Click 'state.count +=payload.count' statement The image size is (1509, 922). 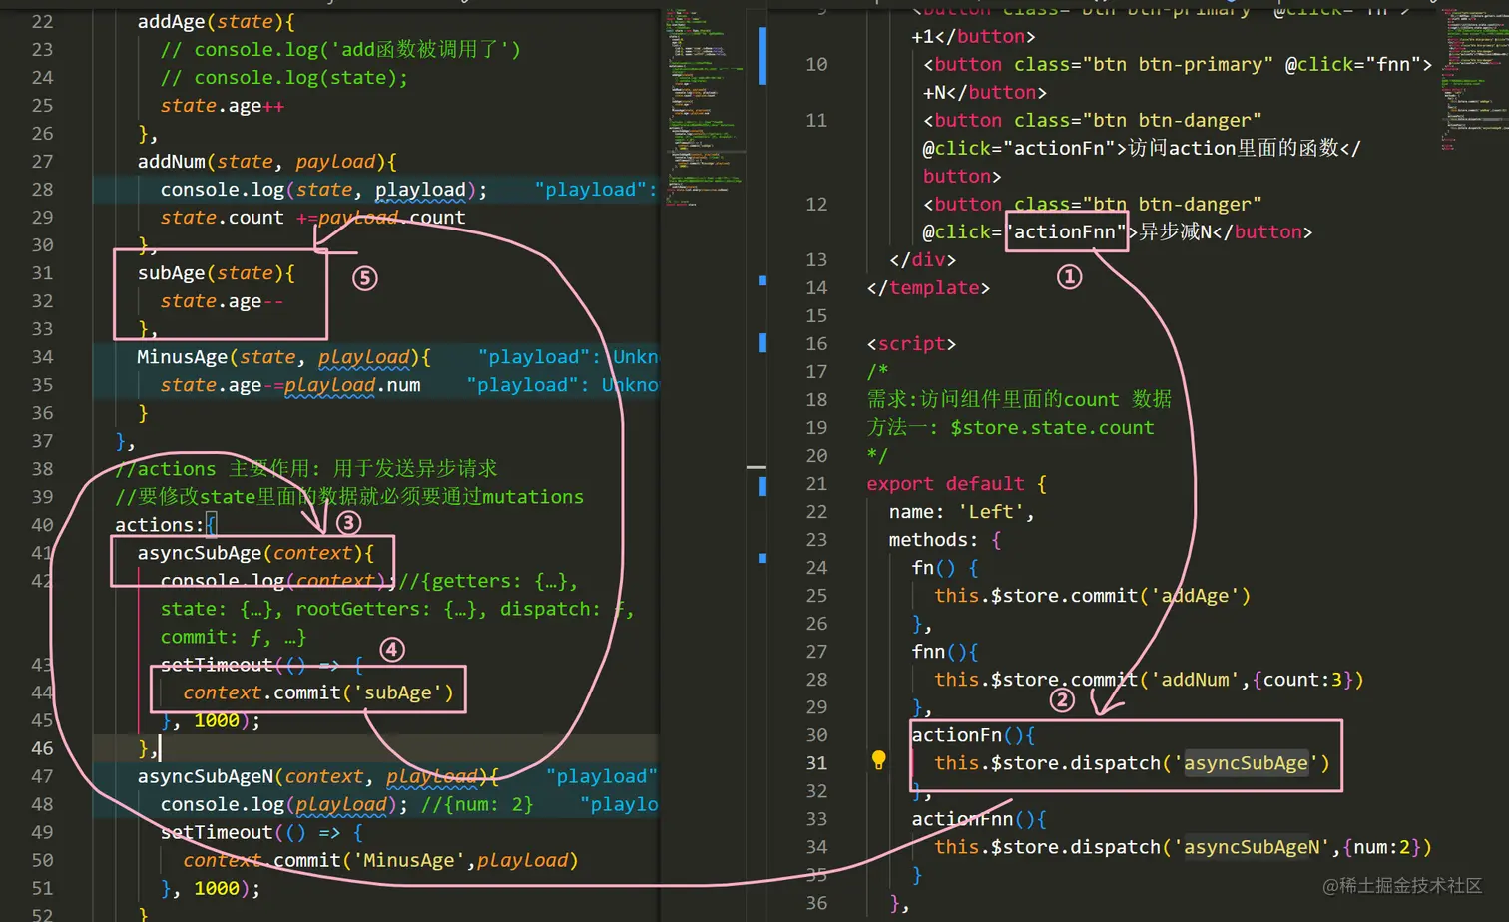tap(312, 218)
